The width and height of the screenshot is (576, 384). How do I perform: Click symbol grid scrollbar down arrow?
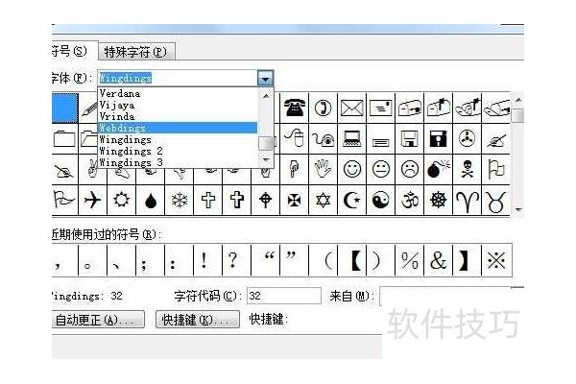pyautogui.click(x=518, y=209)
